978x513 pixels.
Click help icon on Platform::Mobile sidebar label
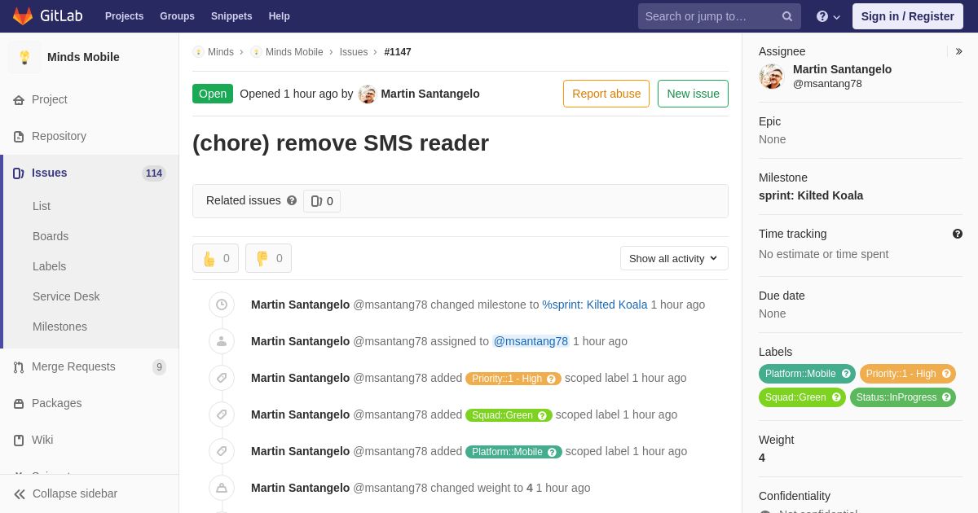click(x=846, y=374)
